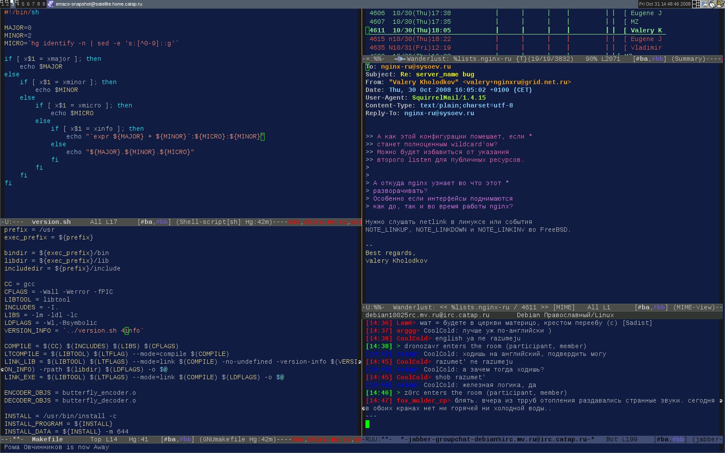Click the nginx-ru@sysoev.ru To address
This screenshot has width=725, height=453.
tap(416, 67)
